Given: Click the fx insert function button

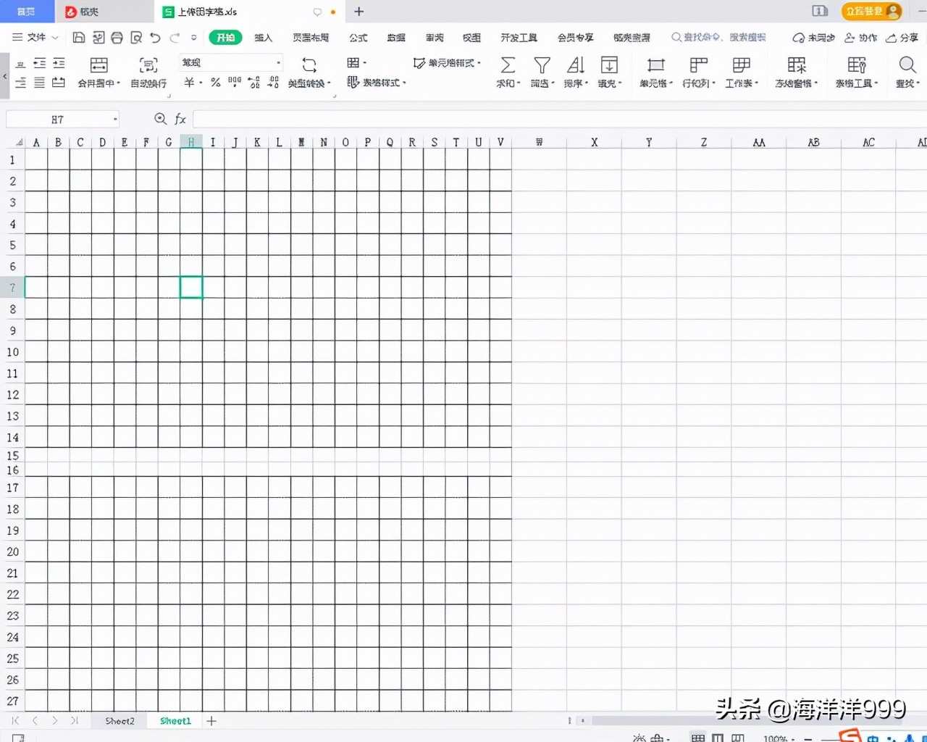Looking at the screenshot, I should click(180, 119).
